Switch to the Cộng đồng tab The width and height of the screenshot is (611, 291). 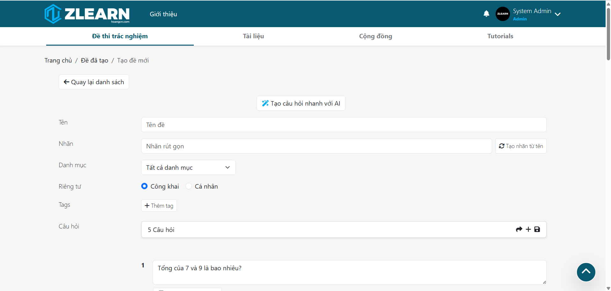coord(375,36)
